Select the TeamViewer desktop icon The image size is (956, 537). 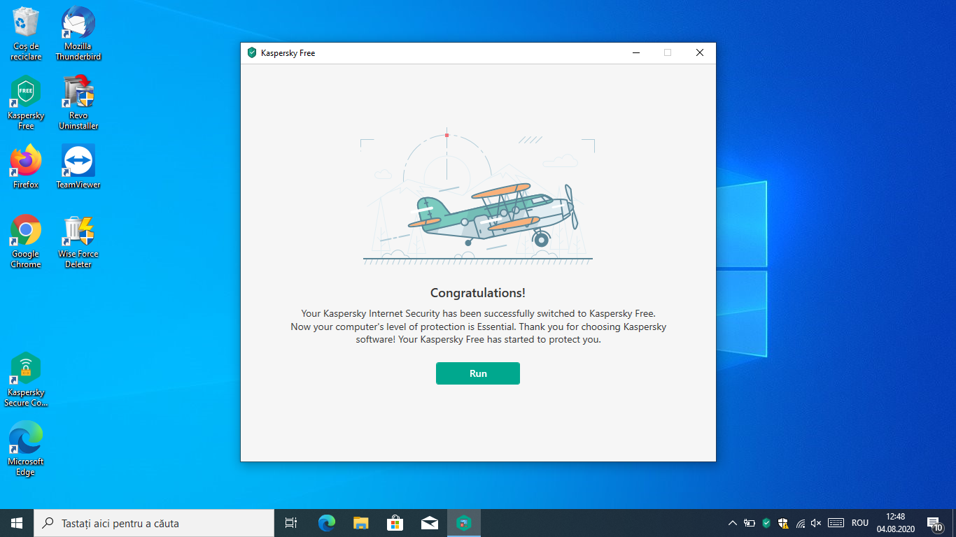click(78, 166)
